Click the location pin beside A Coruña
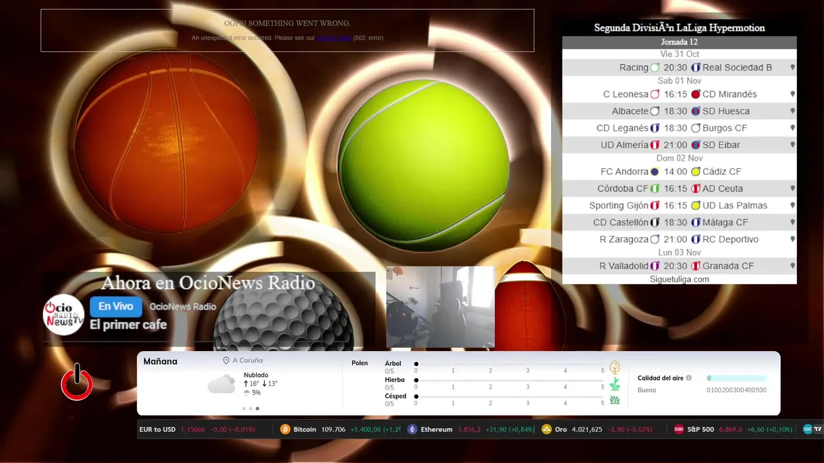The image size is (824, 463). click(226, 361)
